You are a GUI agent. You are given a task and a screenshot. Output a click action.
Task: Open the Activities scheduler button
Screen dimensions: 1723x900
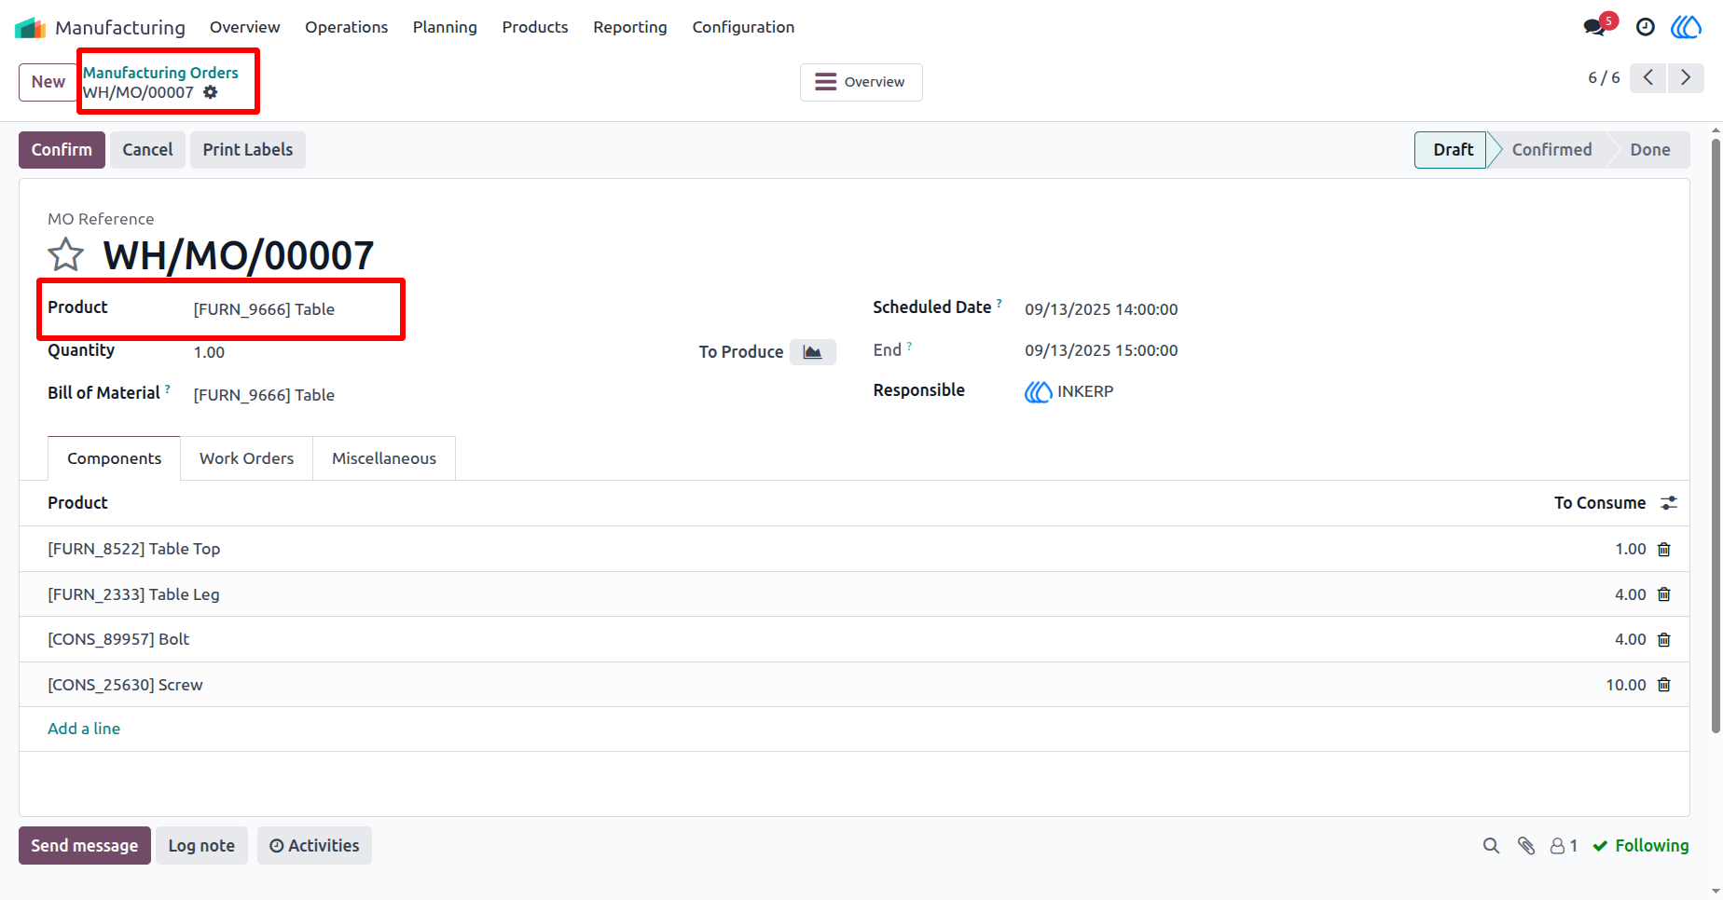tap(314, 846)
